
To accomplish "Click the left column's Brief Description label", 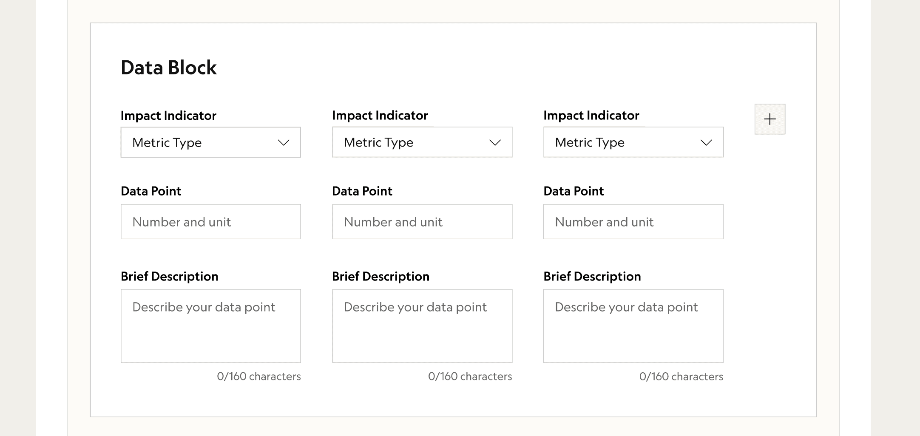I will click(x=169, y=277).
